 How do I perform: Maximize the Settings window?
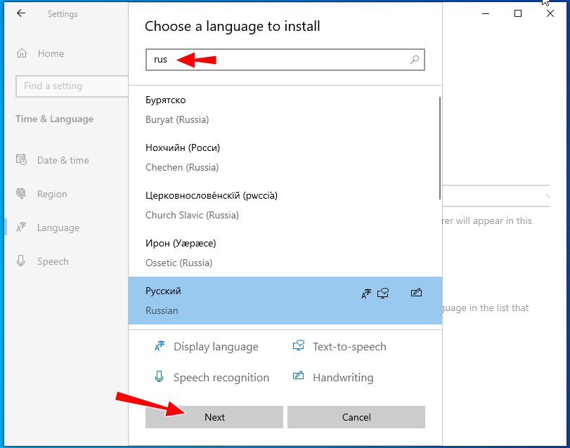click(x=518, y=13)
